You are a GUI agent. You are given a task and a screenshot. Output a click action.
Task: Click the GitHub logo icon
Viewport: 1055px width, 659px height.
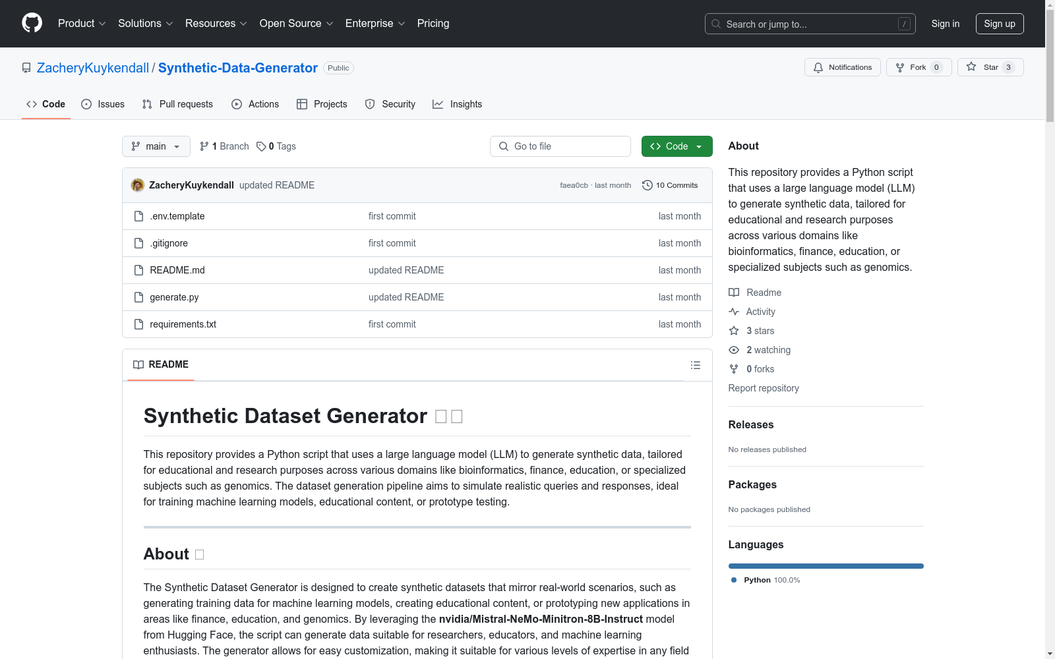click(x=32, y=23)
